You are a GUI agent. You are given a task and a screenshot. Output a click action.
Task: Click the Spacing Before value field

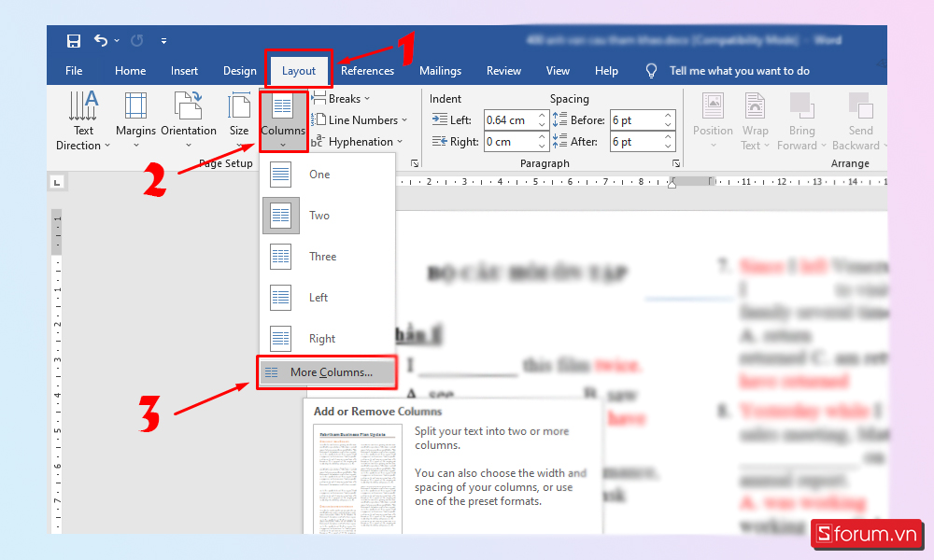636,120
